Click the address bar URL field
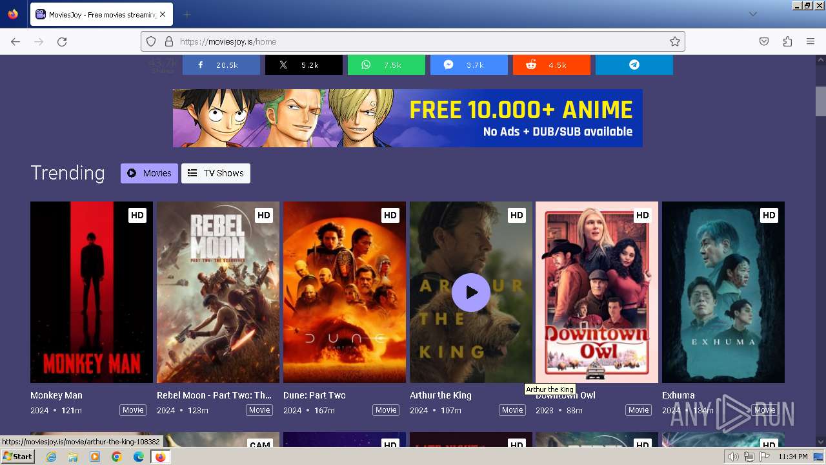Viewport: 826px width, 465px height. click(x=413, y=41)
